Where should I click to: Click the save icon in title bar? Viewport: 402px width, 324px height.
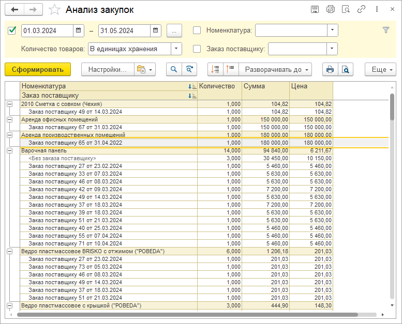tap(314, 10)
